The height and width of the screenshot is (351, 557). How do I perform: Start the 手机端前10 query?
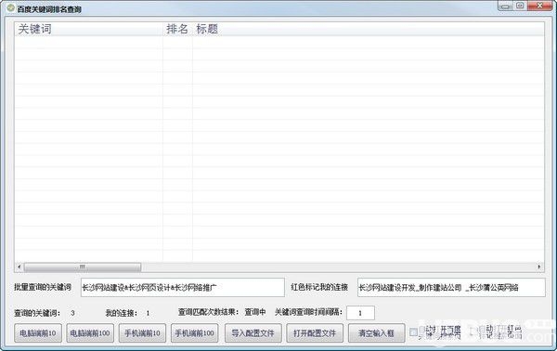point(142,333)
